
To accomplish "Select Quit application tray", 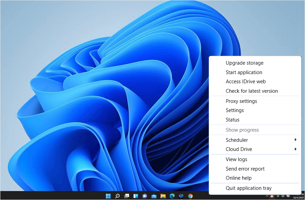I will click(x=248, y=188).
